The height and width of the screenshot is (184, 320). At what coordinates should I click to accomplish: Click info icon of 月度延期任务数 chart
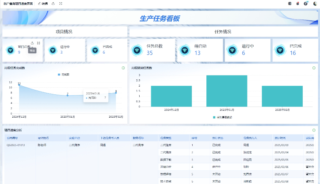click(x=314, y=68)
